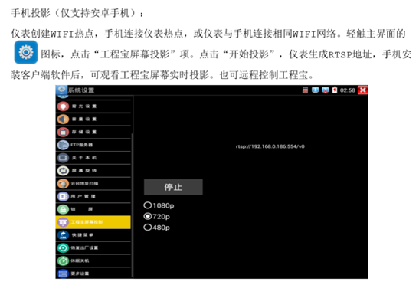Click the purple projector icon in the yellow row

coord(63,222)
